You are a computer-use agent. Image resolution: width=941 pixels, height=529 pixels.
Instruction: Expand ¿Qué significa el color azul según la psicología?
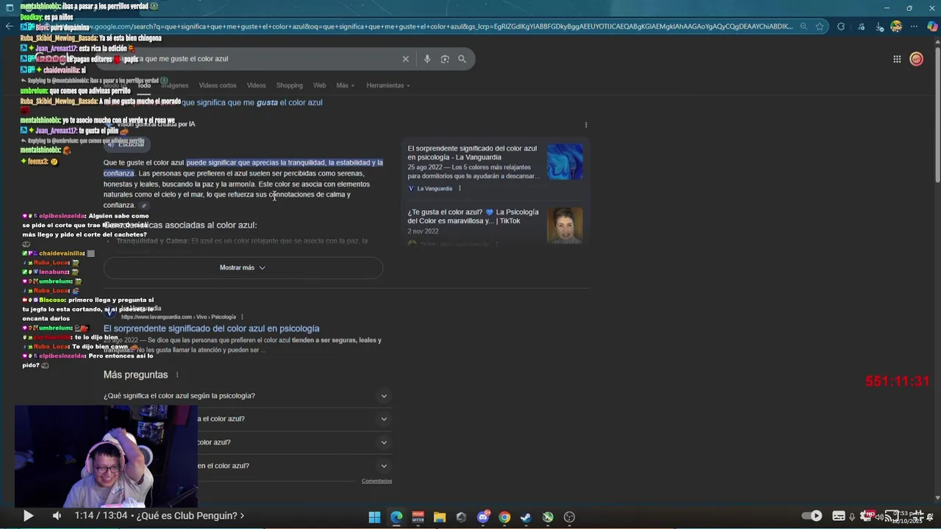(248, 396)
